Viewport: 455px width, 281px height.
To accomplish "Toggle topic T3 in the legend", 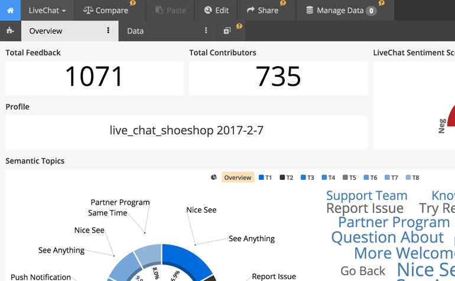I will (307, 177).
